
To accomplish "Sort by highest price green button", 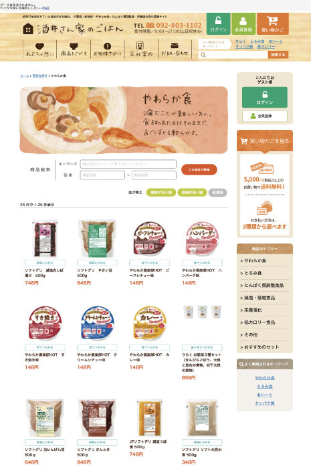I will [192, 193].
